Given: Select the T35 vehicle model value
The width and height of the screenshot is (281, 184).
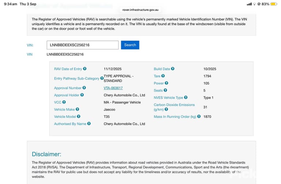Looking at the screenshot, I should click(x=106, y=116).
